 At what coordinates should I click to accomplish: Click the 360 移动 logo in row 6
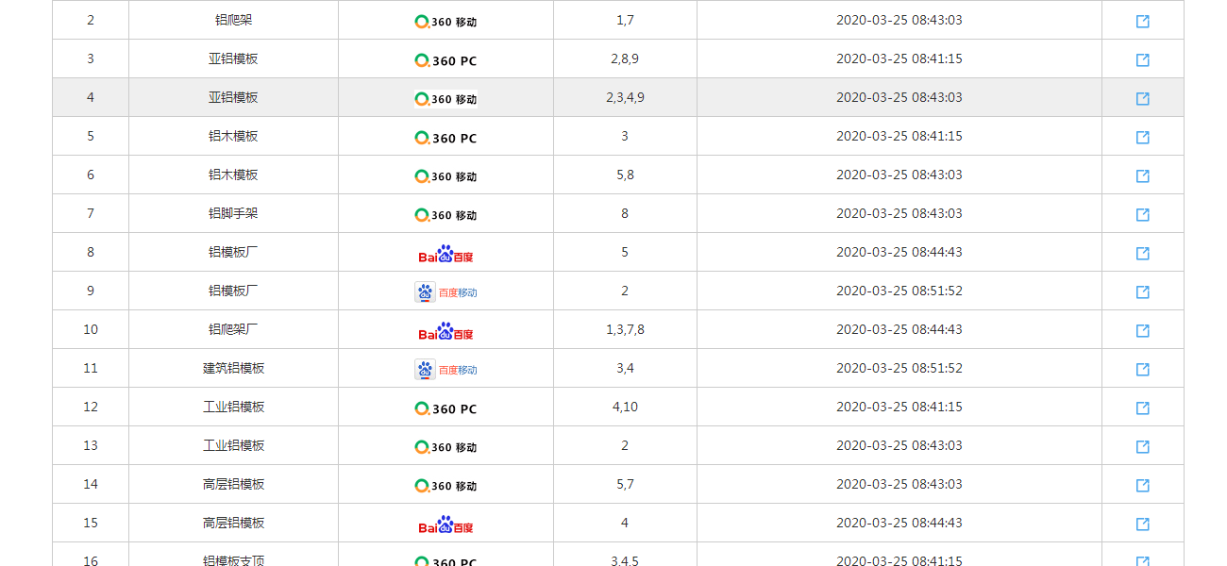pos(445,176)
